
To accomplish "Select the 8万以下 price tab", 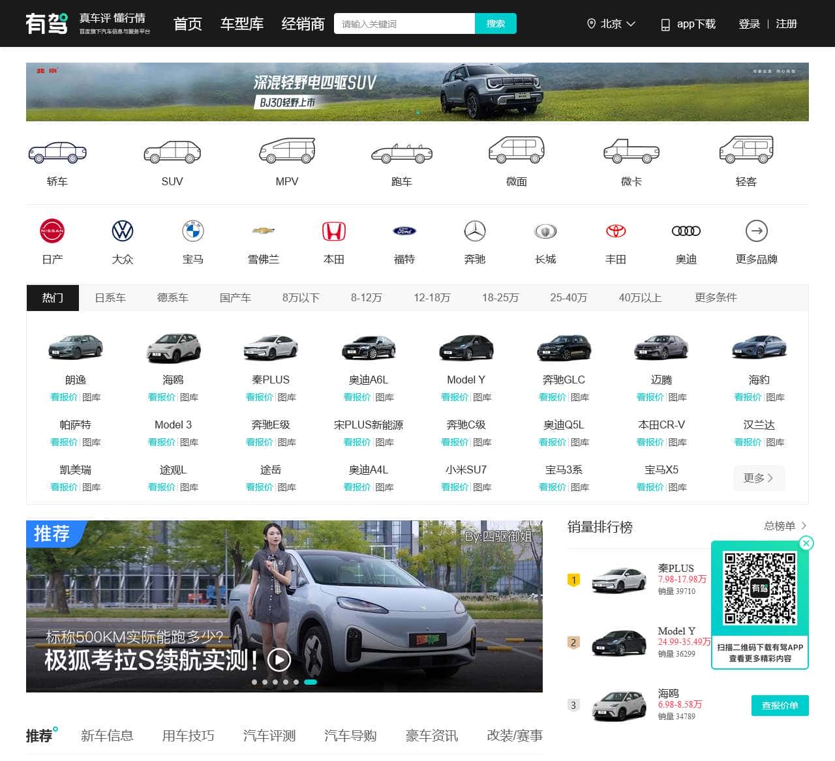I will tap(301, 298).
